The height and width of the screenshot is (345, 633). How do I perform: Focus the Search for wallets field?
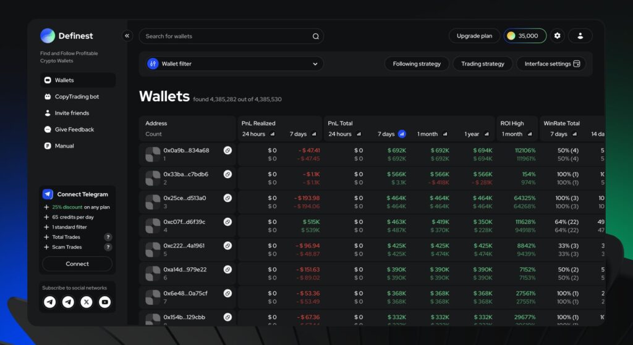point(231,36)
